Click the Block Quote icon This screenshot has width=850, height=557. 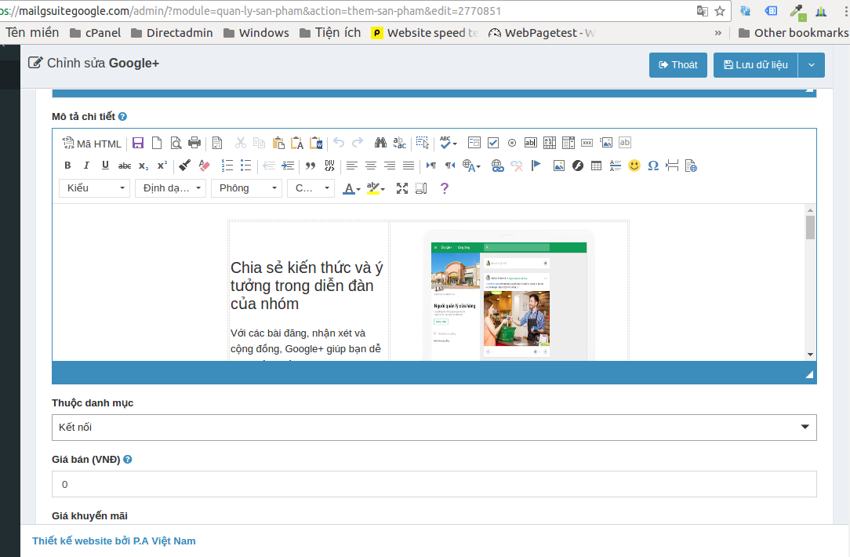click(x=311, y=166)
